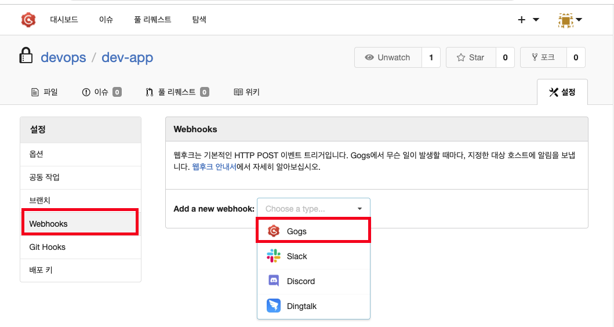Click the star icon in Star button
This screenshot has width=614, height=327.
pos(461,57)
